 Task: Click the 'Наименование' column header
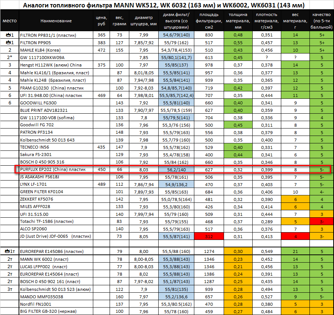point(56,21)
